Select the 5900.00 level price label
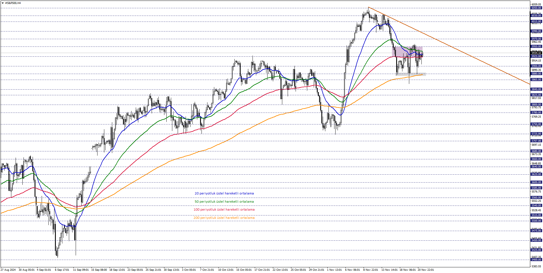The width and height of the screenshot is (543, 273). (x=536, y=66)
